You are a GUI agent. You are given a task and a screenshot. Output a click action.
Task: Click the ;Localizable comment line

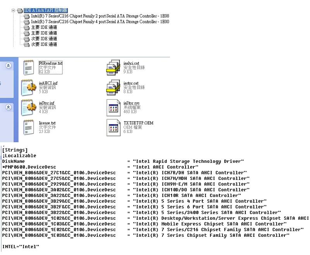pos(19,156)
